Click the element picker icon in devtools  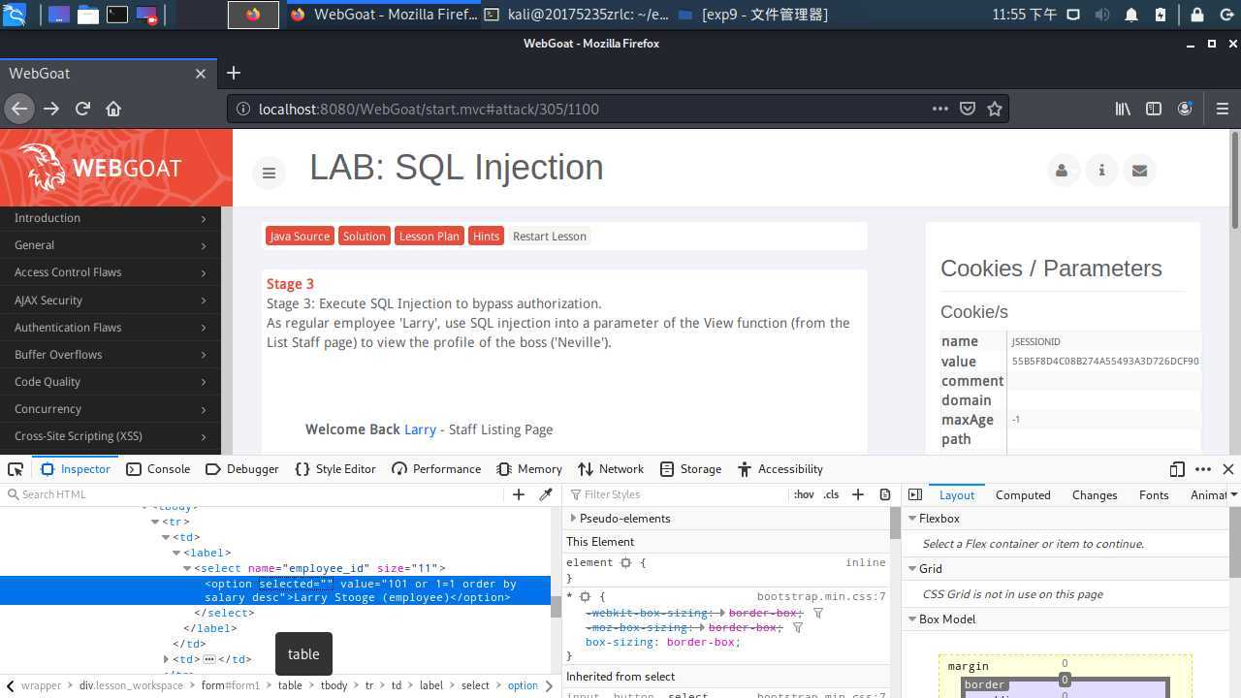point(16,469)
